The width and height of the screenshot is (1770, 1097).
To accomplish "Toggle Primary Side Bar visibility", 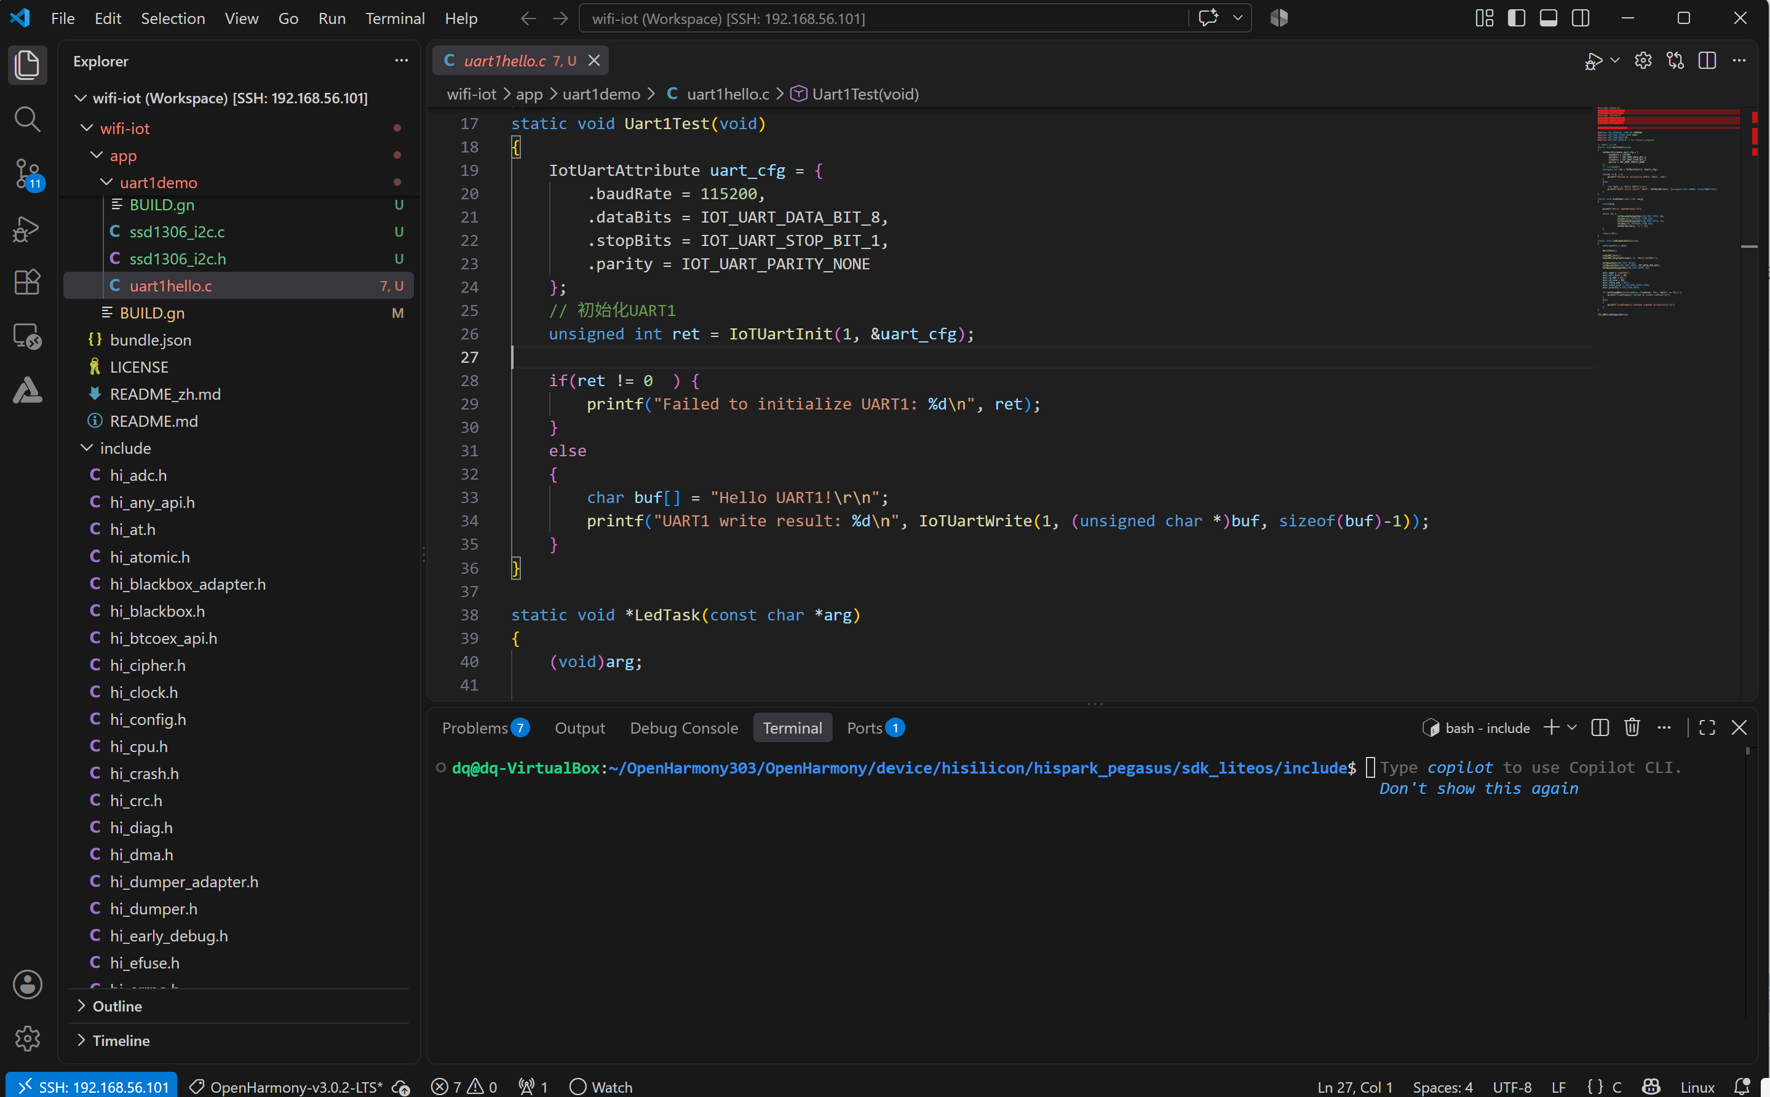I will (x=1516, y=18).
